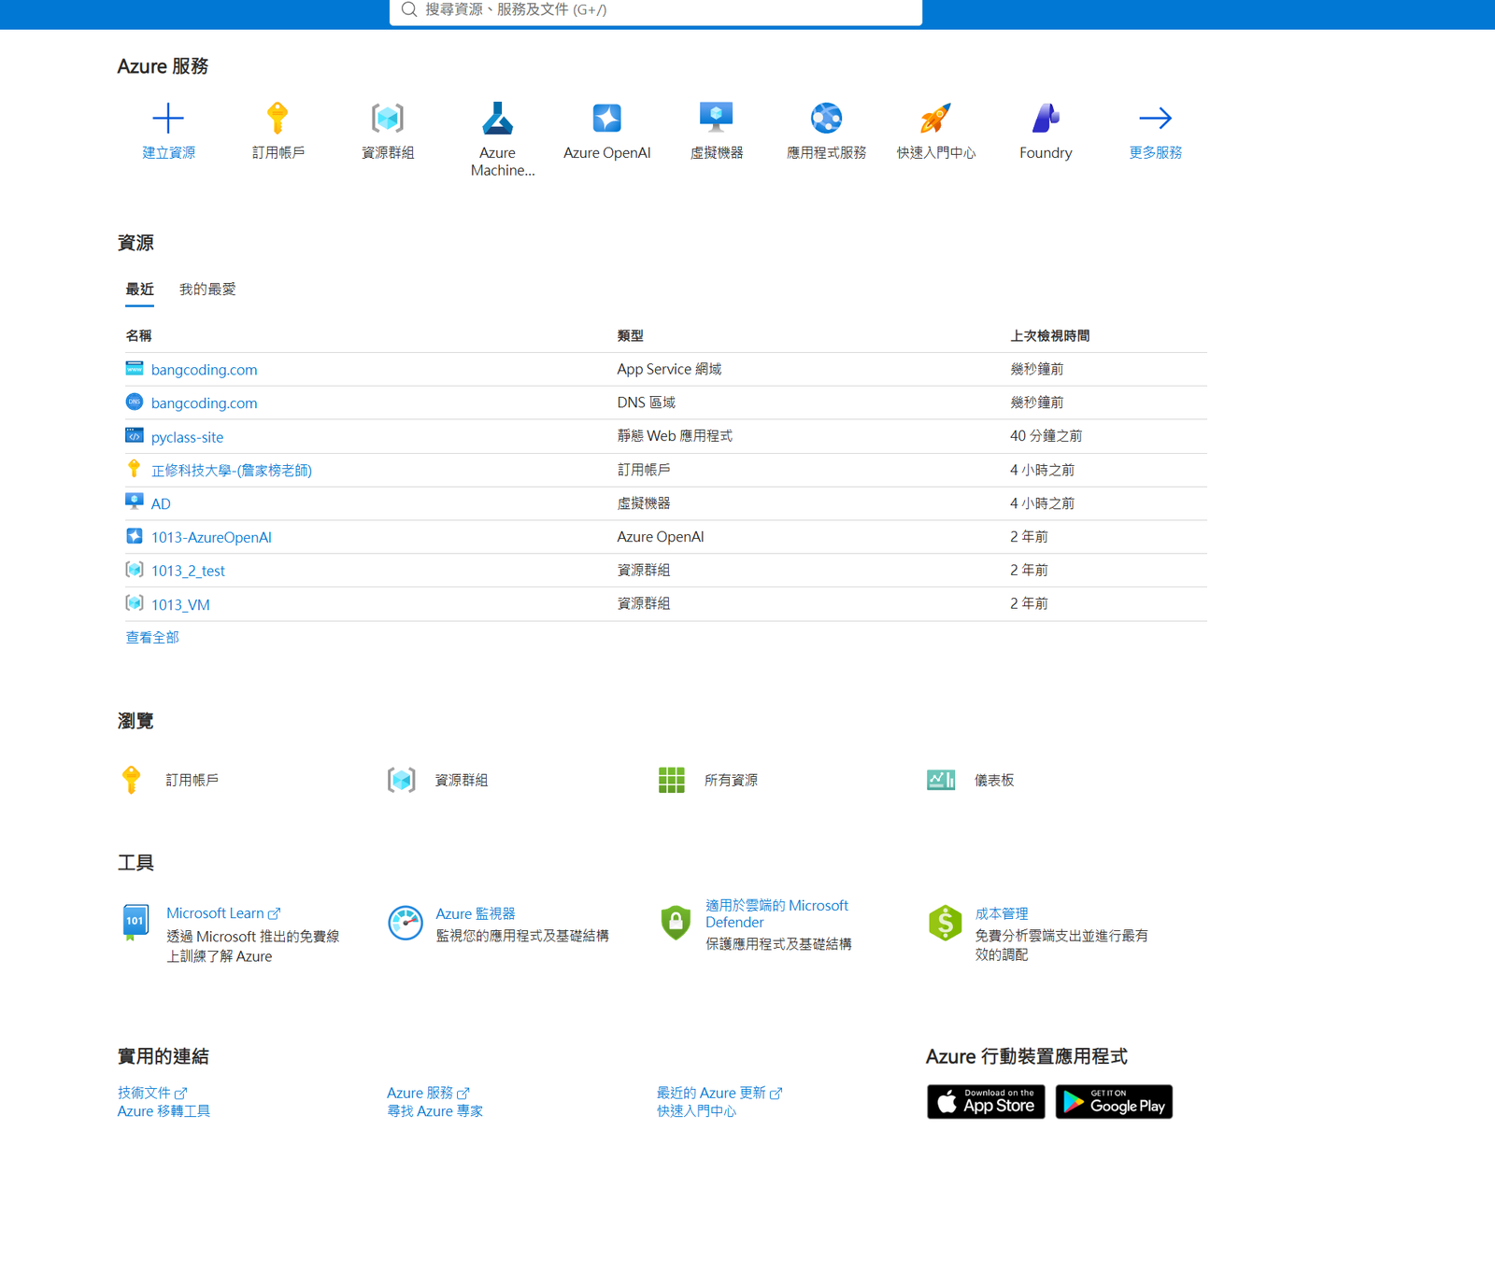
Task: Open bangcoding.com DNS 區域 resource
Action: (204, 403)
